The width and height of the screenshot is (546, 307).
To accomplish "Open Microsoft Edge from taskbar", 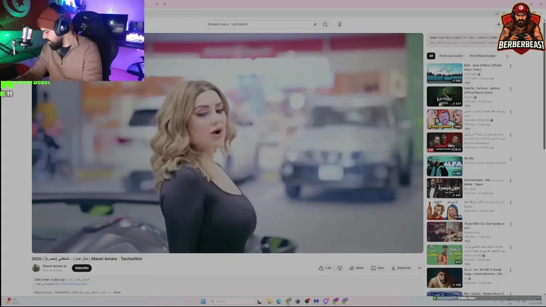I will coord(279,301).
